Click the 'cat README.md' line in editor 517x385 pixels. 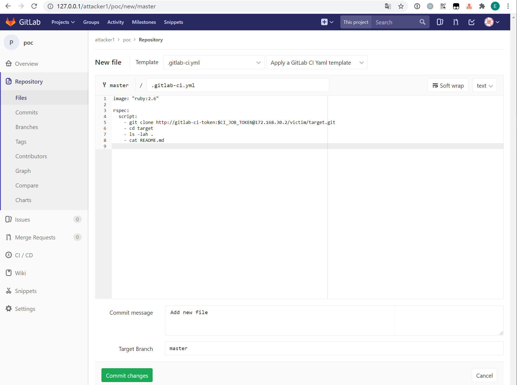tap(144, 140)
